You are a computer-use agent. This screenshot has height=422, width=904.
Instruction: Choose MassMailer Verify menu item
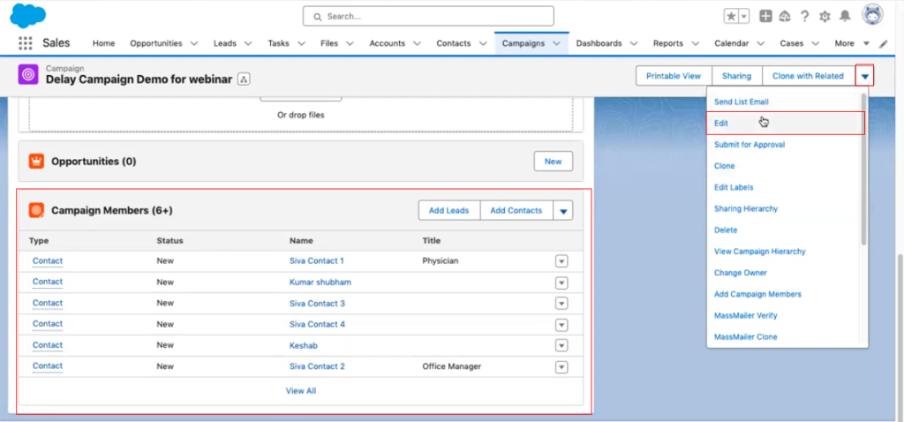745,315
